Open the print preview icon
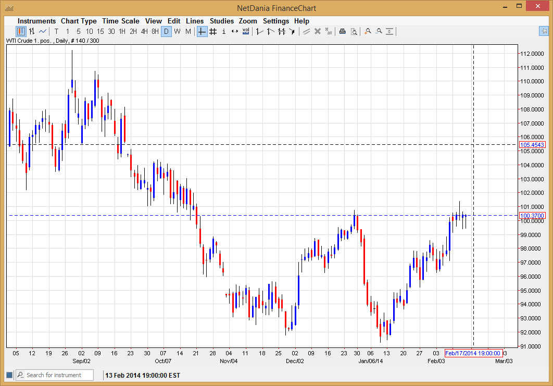 [x=354, y=31]
